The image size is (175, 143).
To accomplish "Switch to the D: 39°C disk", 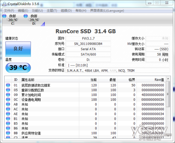I will [x=34, y=20].
